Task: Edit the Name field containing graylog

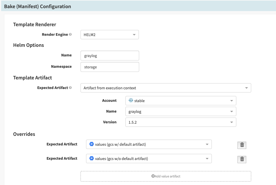Action: tap(109, 55)
